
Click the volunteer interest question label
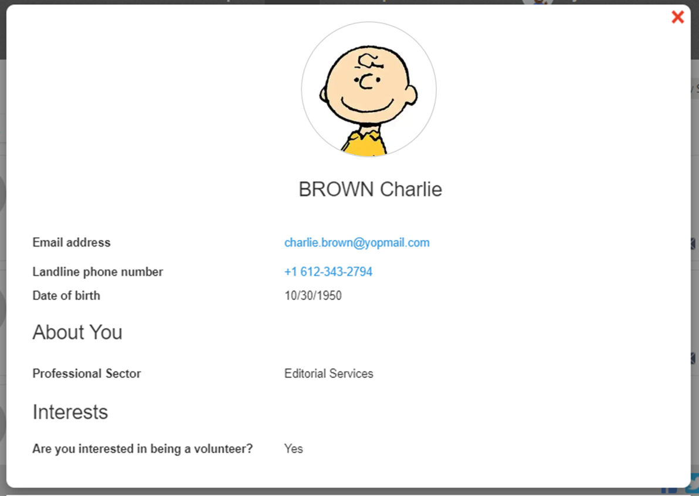click(142, 449)
